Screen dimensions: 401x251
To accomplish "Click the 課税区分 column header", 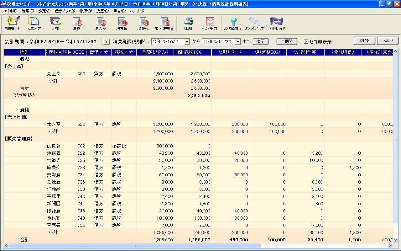I will click(124, 52).
